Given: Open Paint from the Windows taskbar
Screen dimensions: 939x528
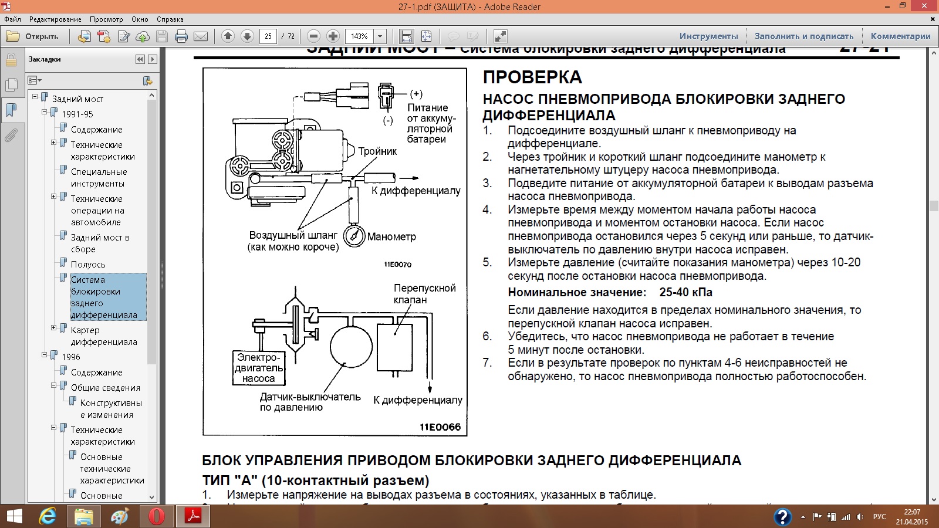Looking at the screenshot, I should (119, 516).
